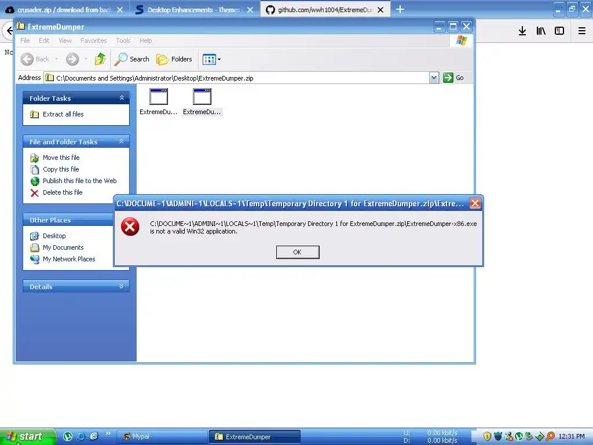Open the View menu
The height and width of the screenshot is (445, 593).
point(65,41)
